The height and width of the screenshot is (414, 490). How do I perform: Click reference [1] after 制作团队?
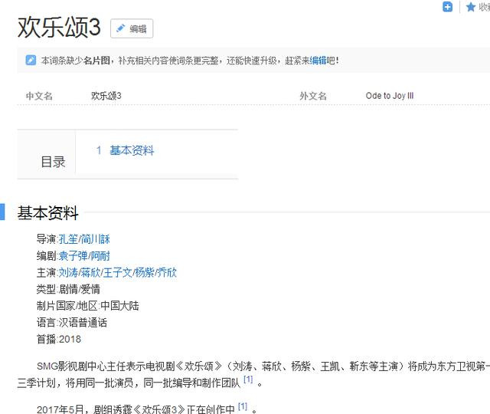coord(248,379)
